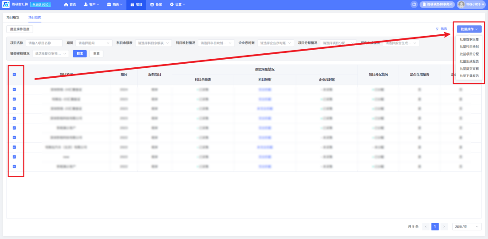
Task: Open the 设置 gear icon
Action: [x=172, y=5]
